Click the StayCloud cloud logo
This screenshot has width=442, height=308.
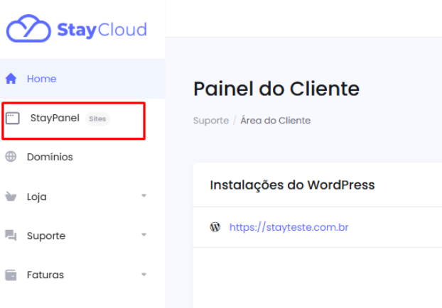point(28,28)
